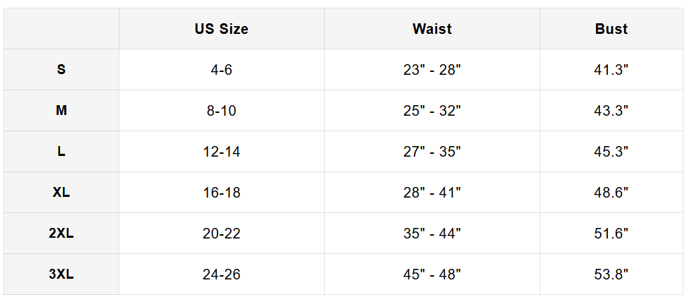Screen dimensions: 687x302
Task: Click the 53.8" bust measurement
Action: [611, 274]
